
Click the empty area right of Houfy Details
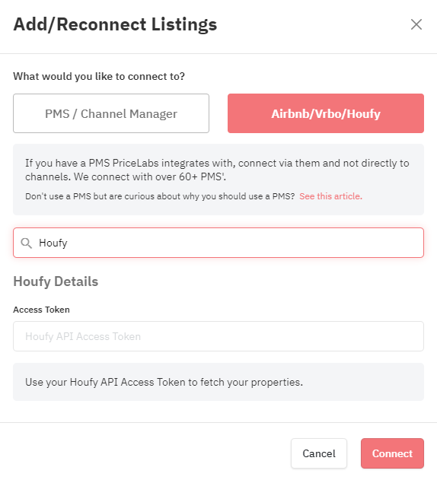(260, 281)
